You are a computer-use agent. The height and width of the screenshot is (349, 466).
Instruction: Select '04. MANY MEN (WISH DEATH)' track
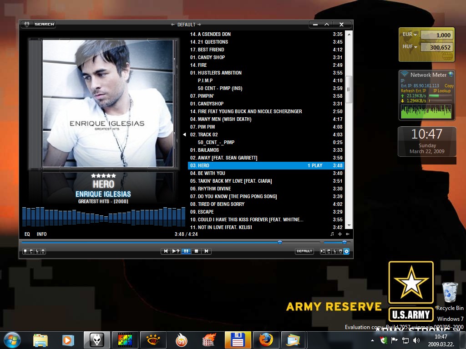click(266, 120)
